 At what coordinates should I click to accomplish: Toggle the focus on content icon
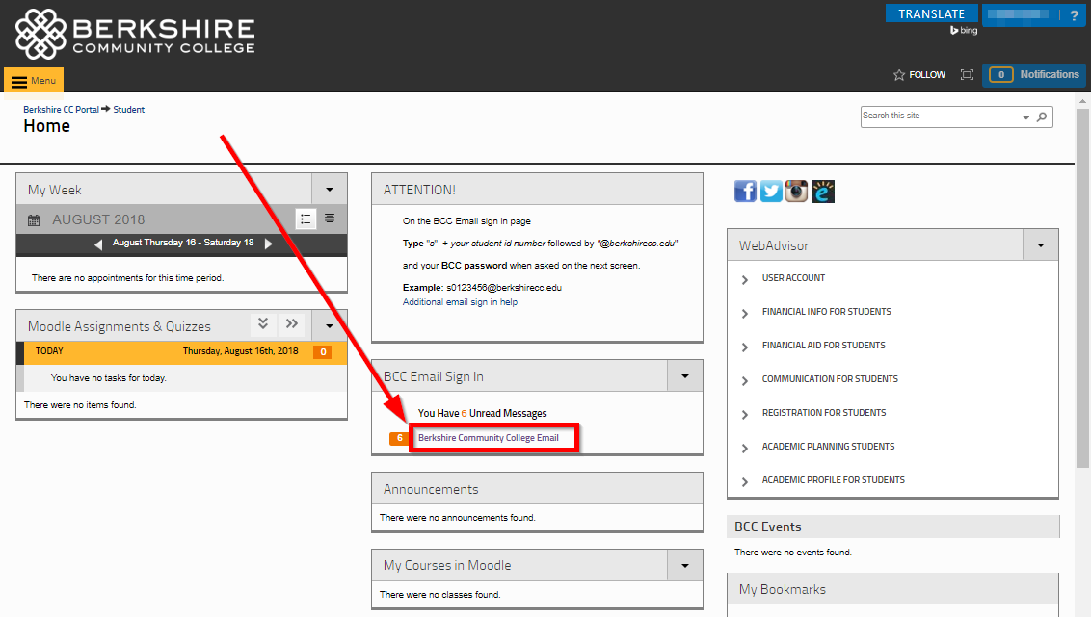pos(967,74)
